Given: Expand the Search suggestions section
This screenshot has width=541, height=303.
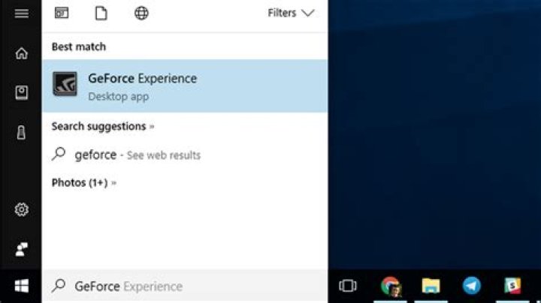Looking at the screenshot, I should (x=103, y=126).
